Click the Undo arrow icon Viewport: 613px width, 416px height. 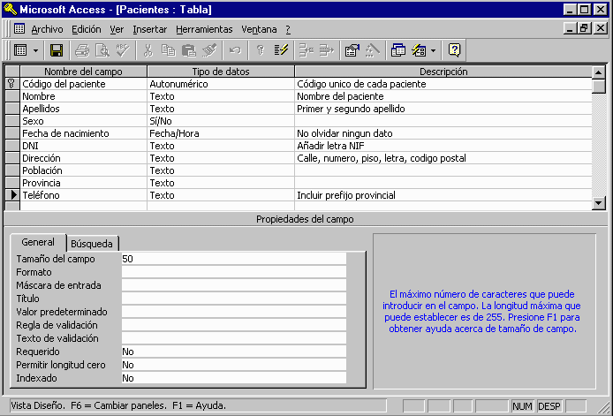tap(235, 50)
